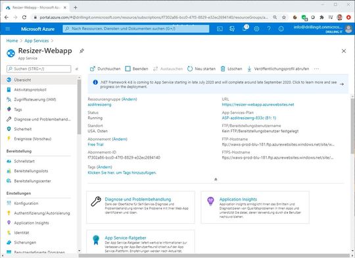Click the horizontal scrollbar at the bottom
This screenshot has height=258, width=355.
point(214,255)
